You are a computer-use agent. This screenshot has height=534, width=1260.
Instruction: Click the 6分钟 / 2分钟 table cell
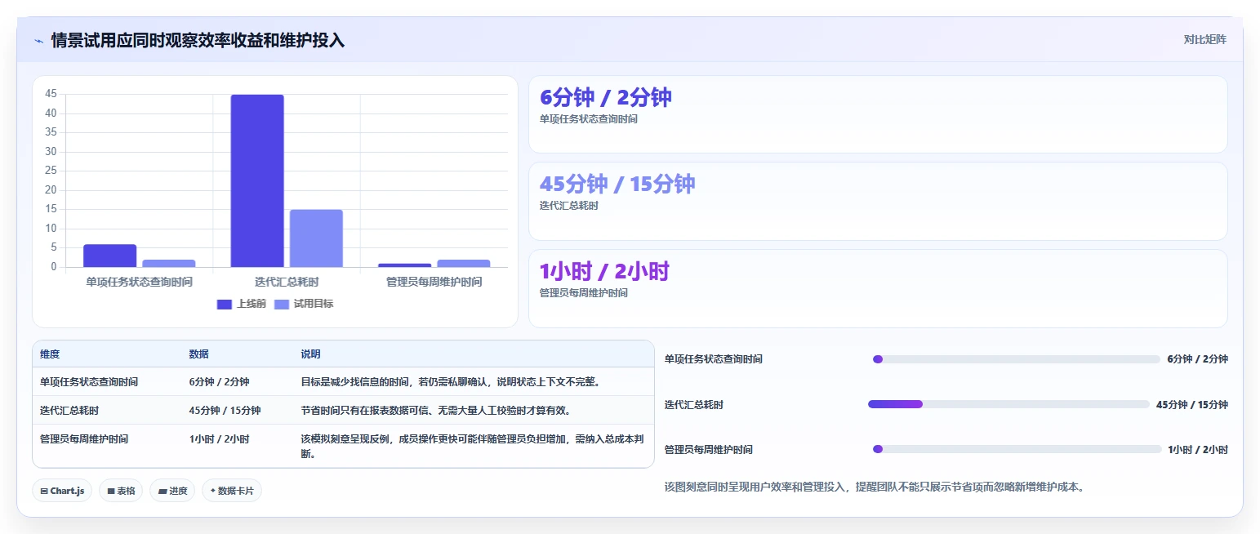[219, 381]
